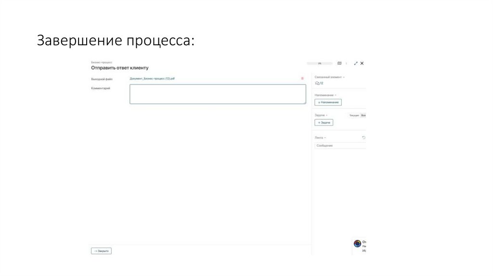Add a task with + Задача
493x276 pixels.
(x=324, y=123)
